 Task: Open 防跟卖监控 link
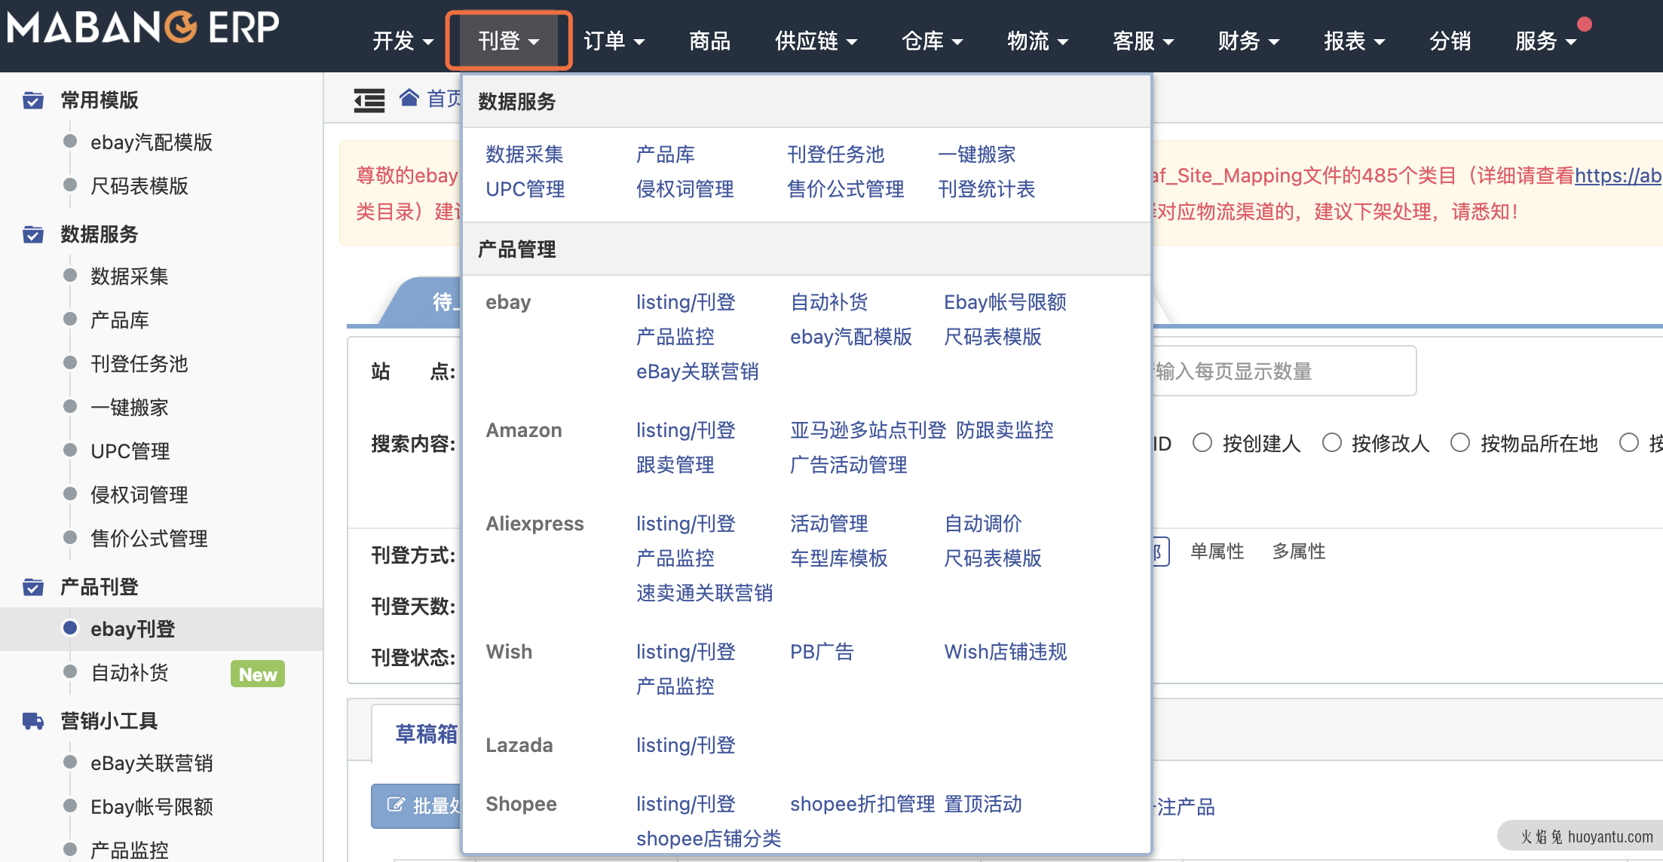tap(1005, 430)
